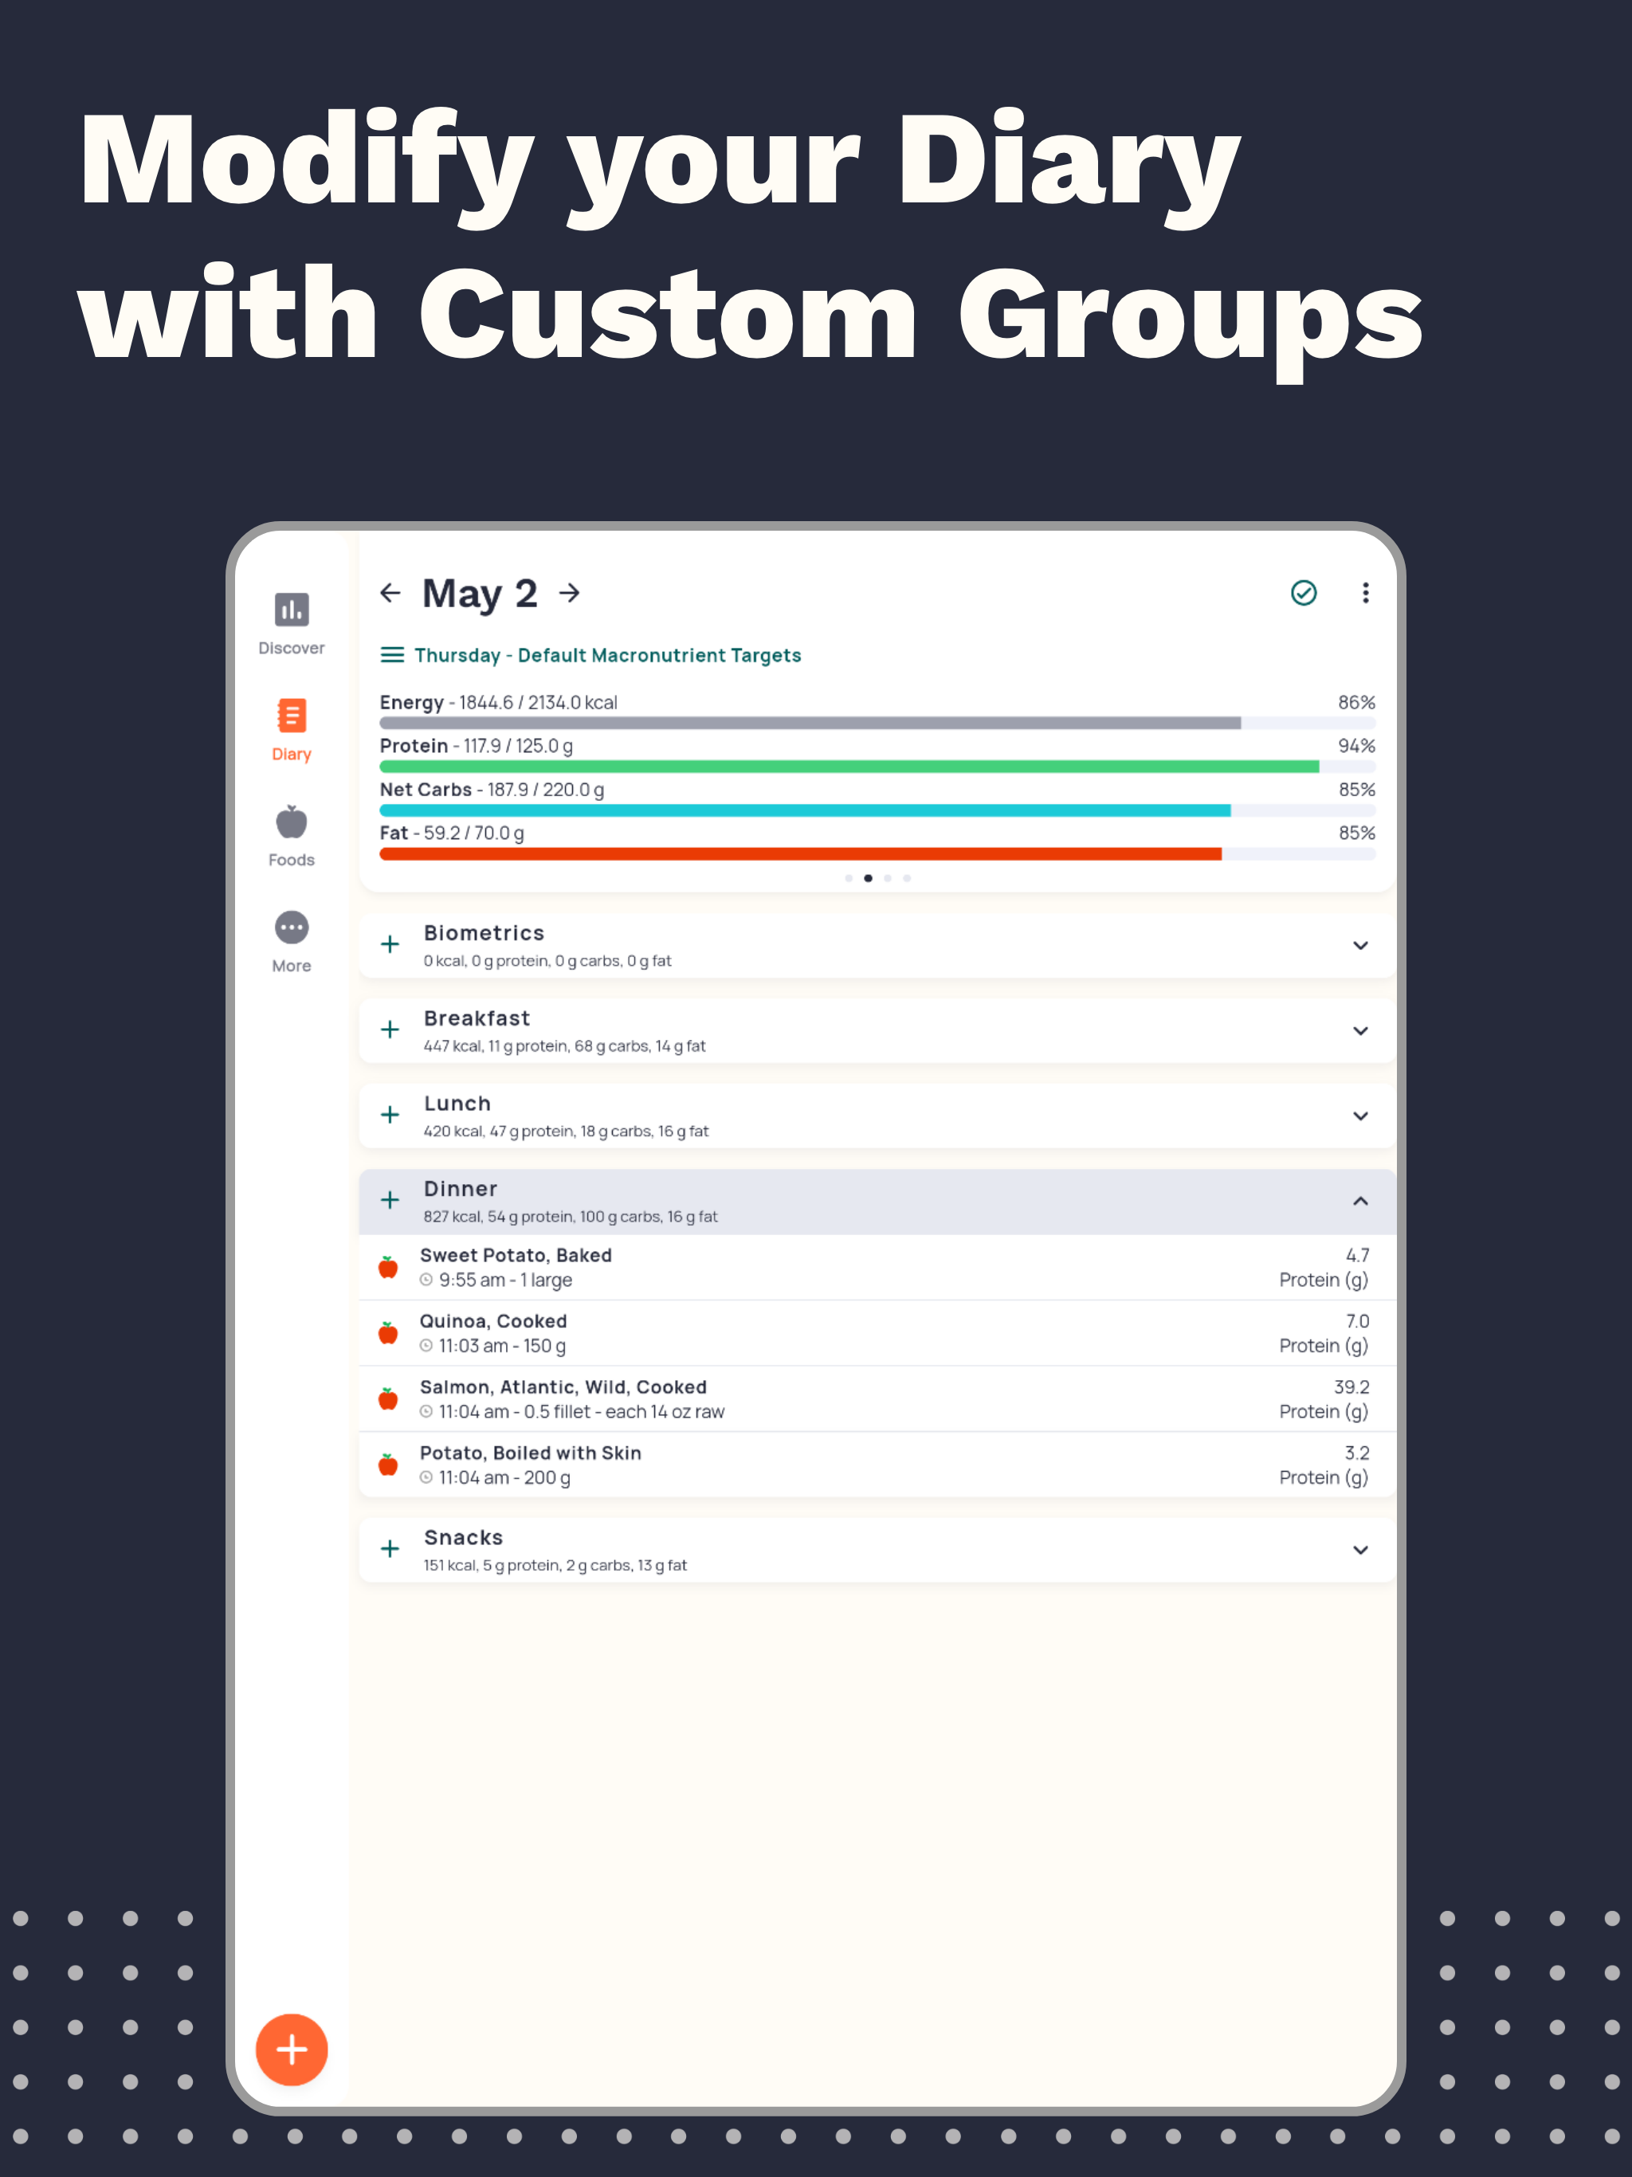
Task: Go to next day with forward arrow
Action: 569,593
